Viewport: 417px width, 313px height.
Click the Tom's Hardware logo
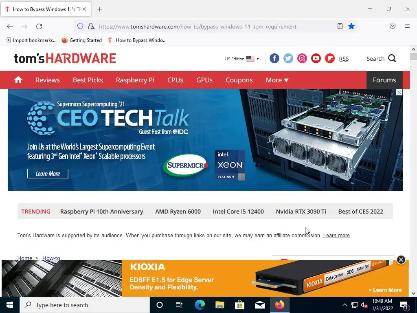tap(65, 59)
